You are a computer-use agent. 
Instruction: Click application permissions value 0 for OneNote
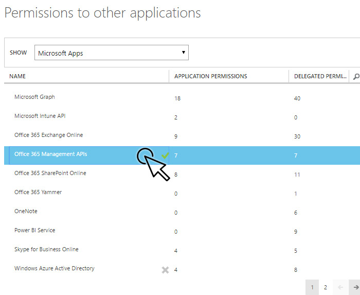[176, 213]
